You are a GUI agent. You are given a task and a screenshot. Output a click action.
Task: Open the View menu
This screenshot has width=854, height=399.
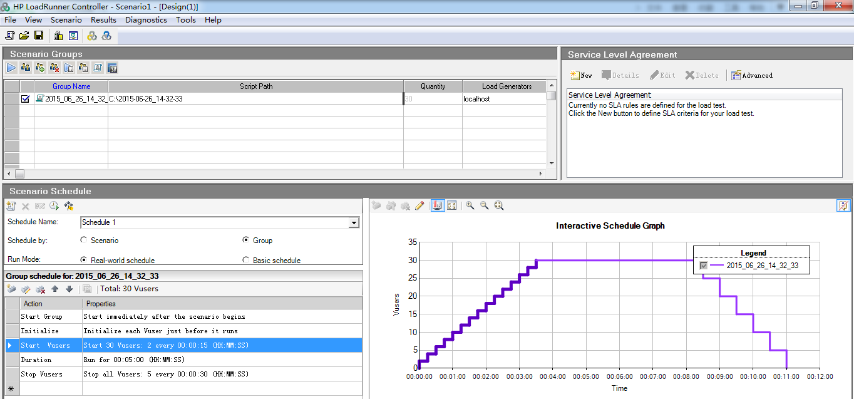[34, 20]
